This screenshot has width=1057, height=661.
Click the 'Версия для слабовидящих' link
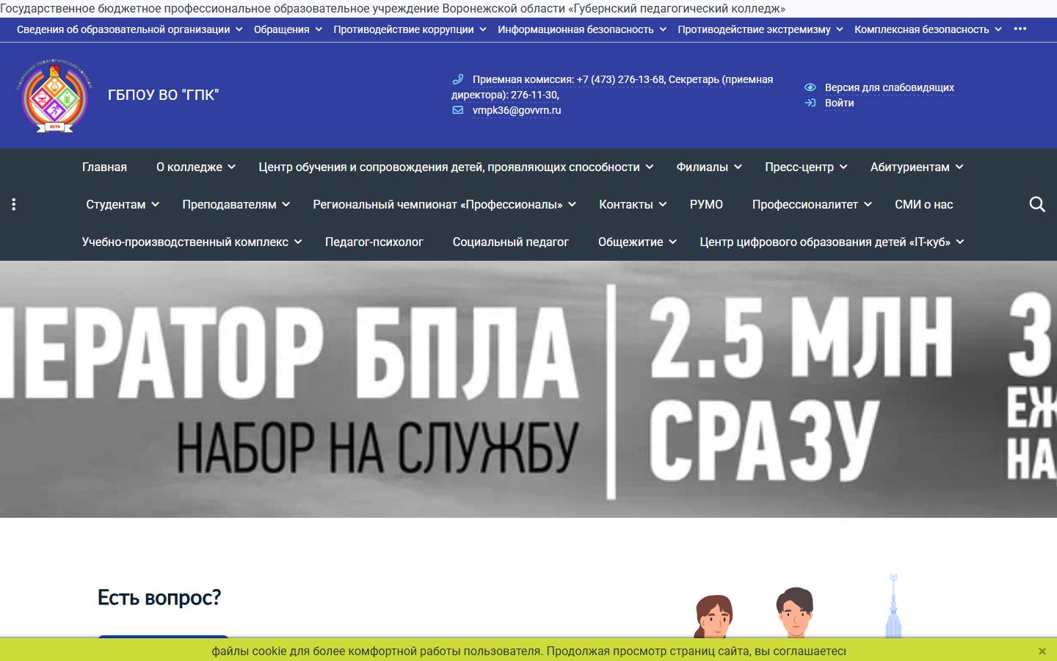pos(890,87)
